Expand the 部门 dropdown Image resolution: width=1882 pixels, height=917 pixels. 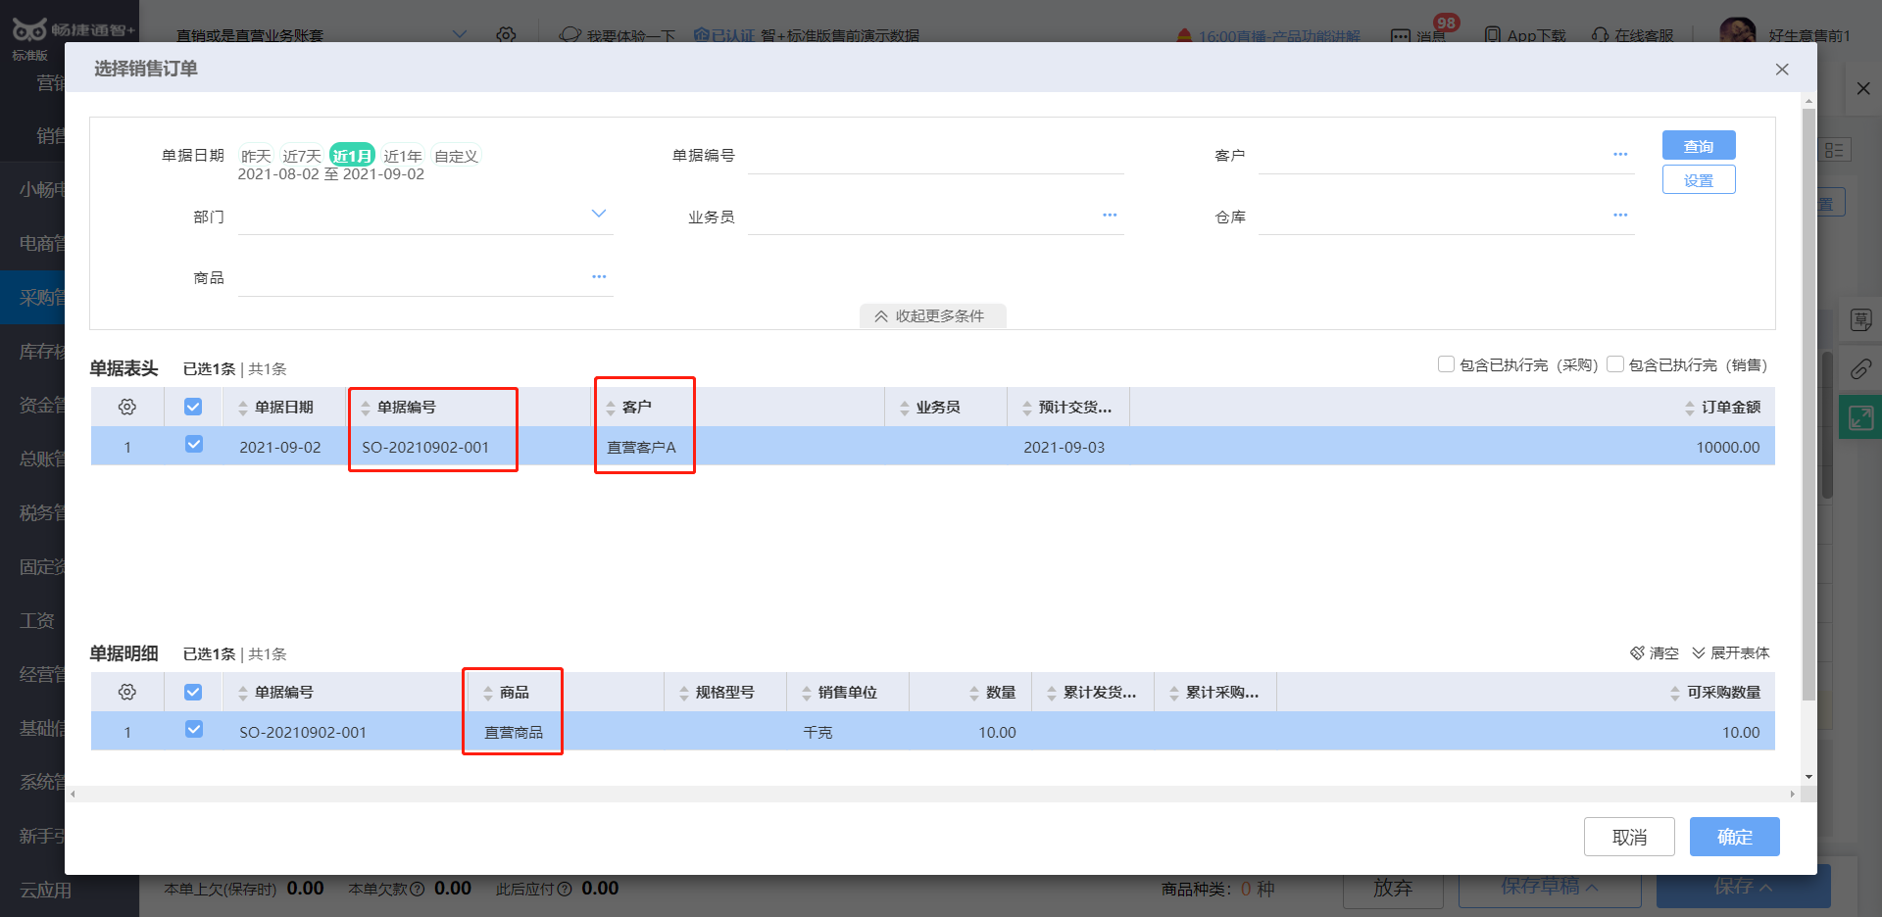599,214
